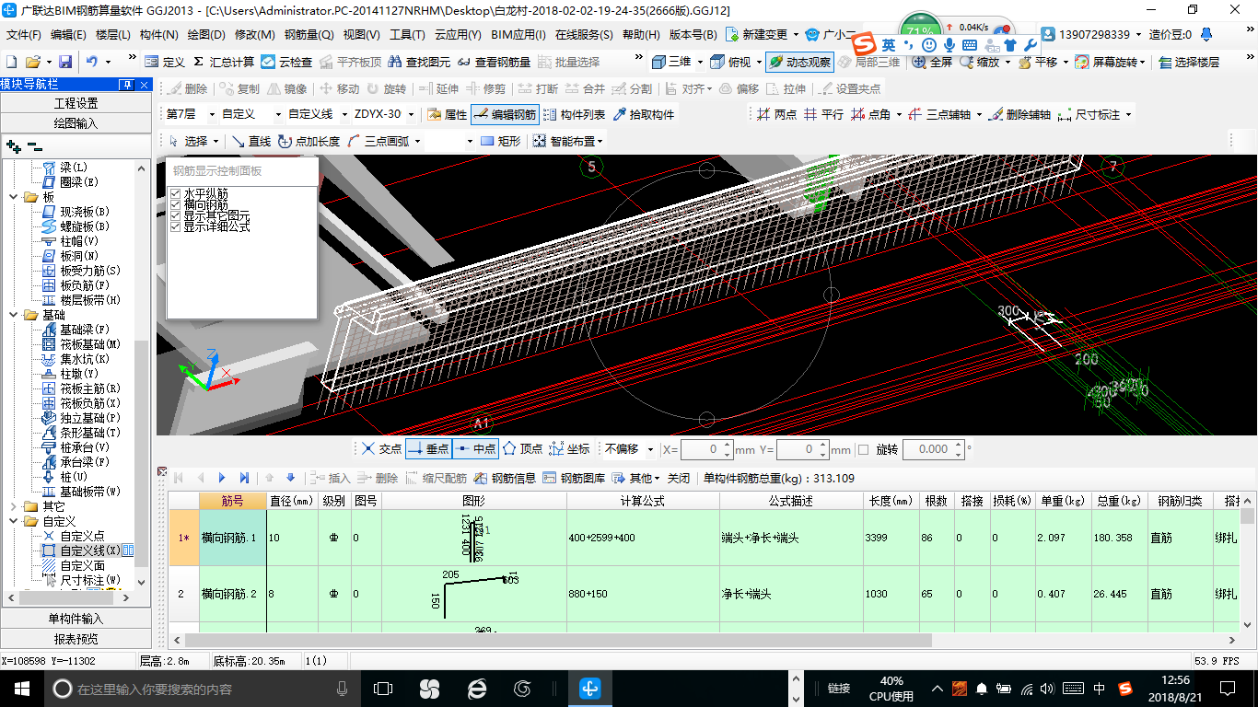
Task: Open 属性 properties panel
Action: coord(448,114)
